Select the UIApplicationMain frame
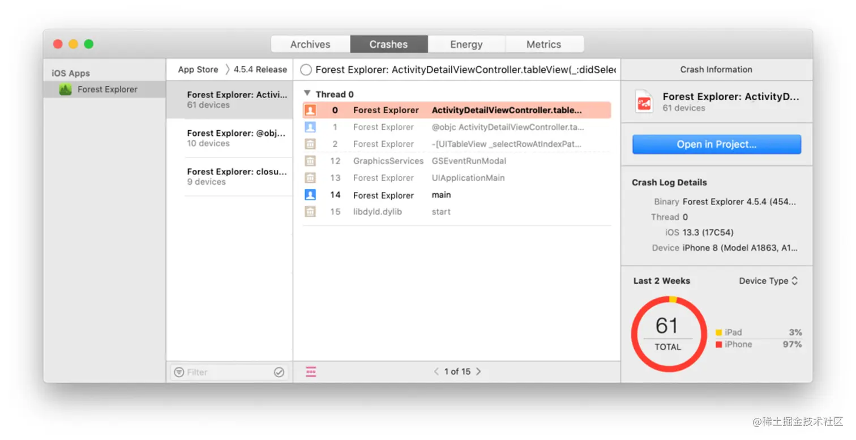Screen dimensions: 856x440 click(x=457, y=178)
